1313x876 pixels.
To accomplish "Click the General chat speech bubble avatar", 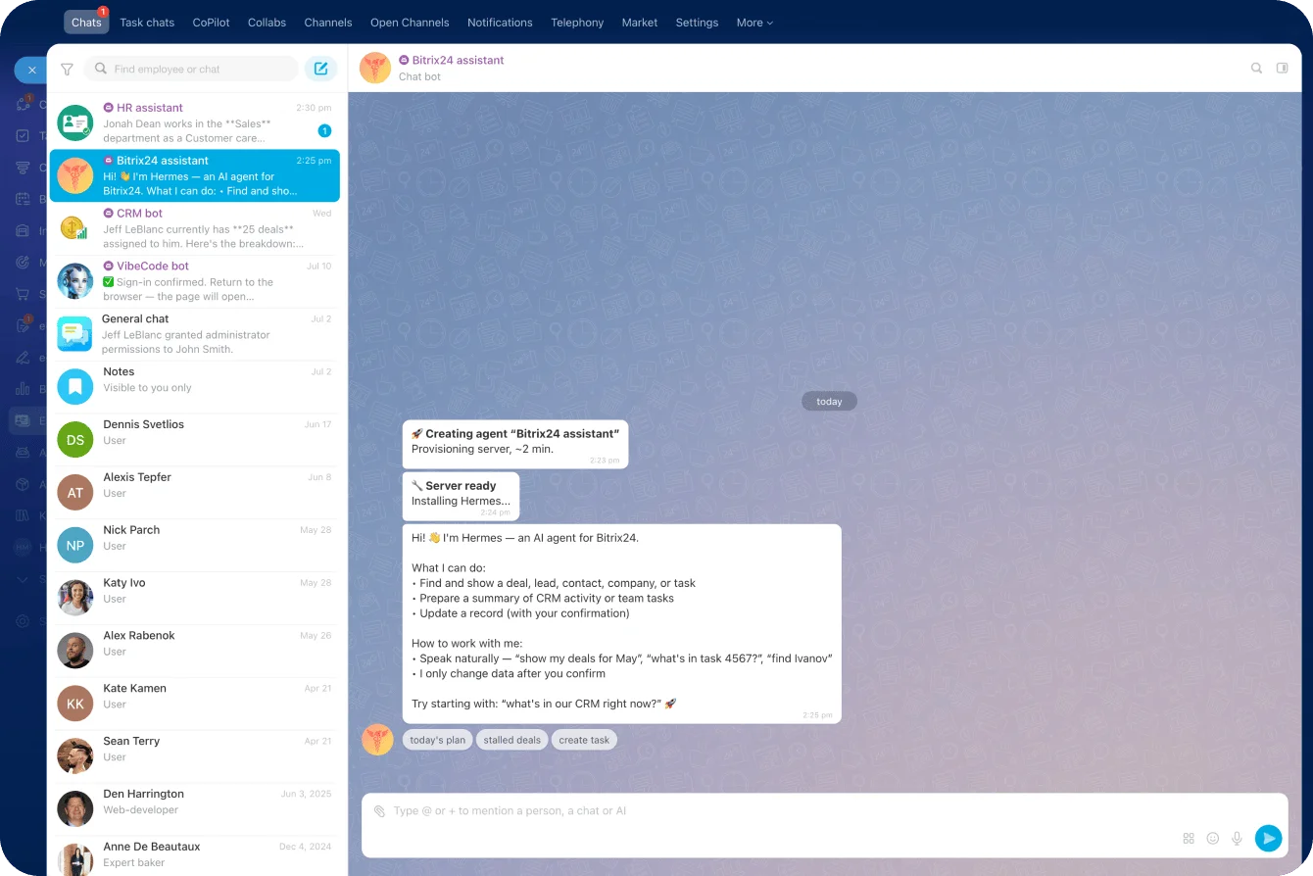I will pos(75,334).
